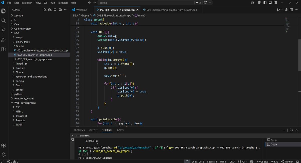This screenshot has height=163, width=301.
Task: Open run button dropdown arrow
Action: tap(282, 10)
